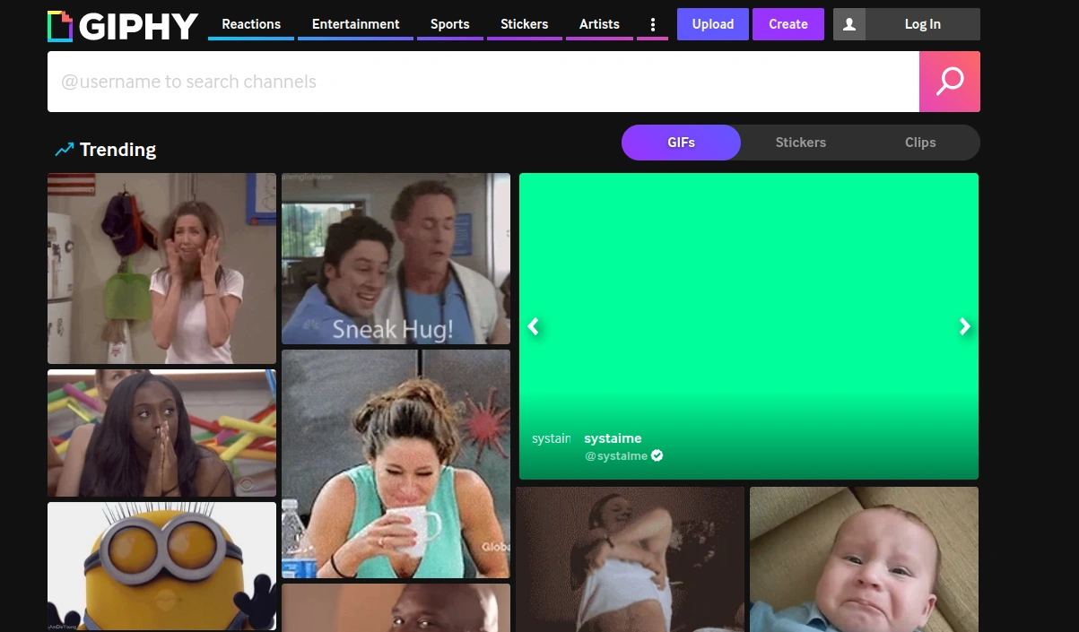Open the Sports category menu
The height and width of the screenshot is (632, 1079).
point(449,24)
